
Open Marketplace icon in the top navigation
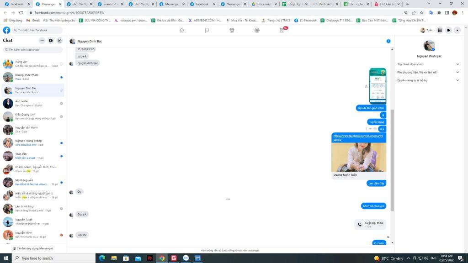tap(232, 30)
